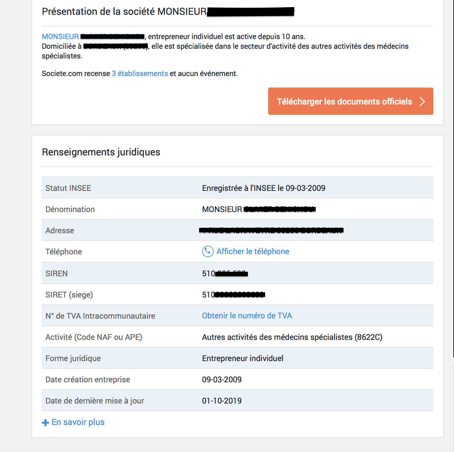
Task: Click the SIREN number value starting with 510
Action: click(225, 274)
